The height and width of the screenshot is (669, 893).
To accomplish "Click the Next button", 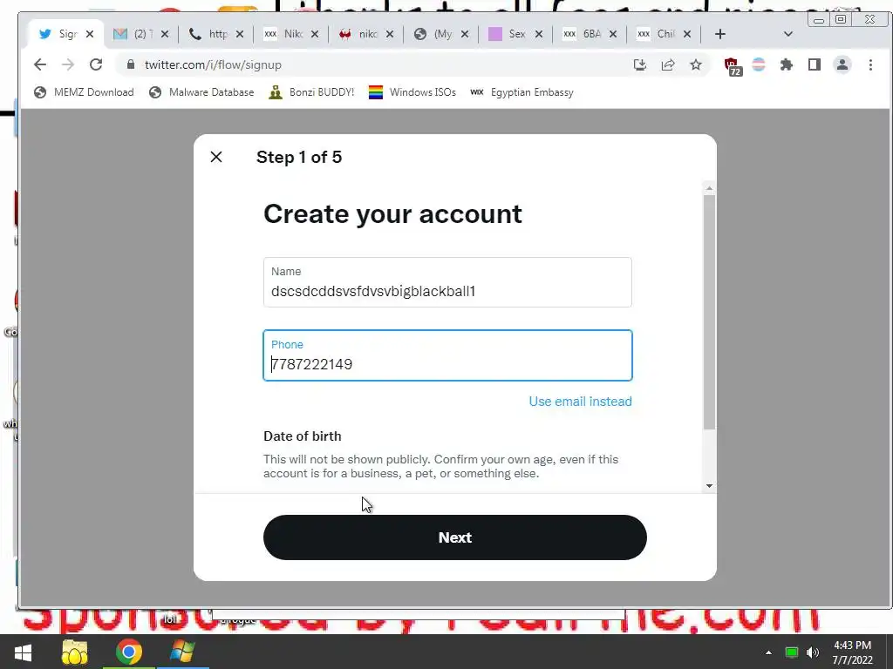I will (x=455, y=537).
